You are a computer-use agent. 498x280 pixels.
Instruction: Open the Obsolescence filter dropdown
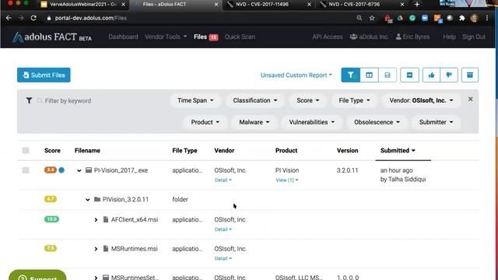pos(377,122)
